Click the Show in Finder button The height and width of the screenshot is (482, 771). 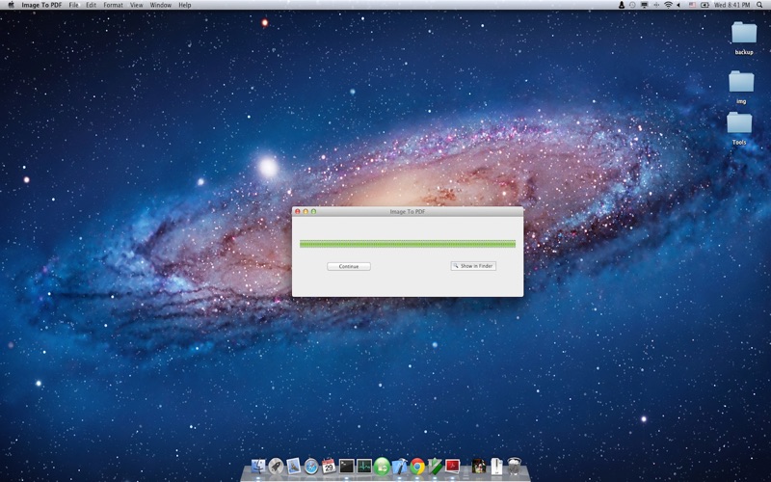tap(473, 266)
